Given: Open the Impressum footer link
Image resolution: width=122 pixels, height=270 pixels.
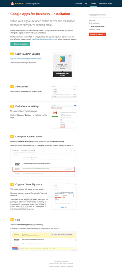Looking at the screenshot, I should click(69, 266).
